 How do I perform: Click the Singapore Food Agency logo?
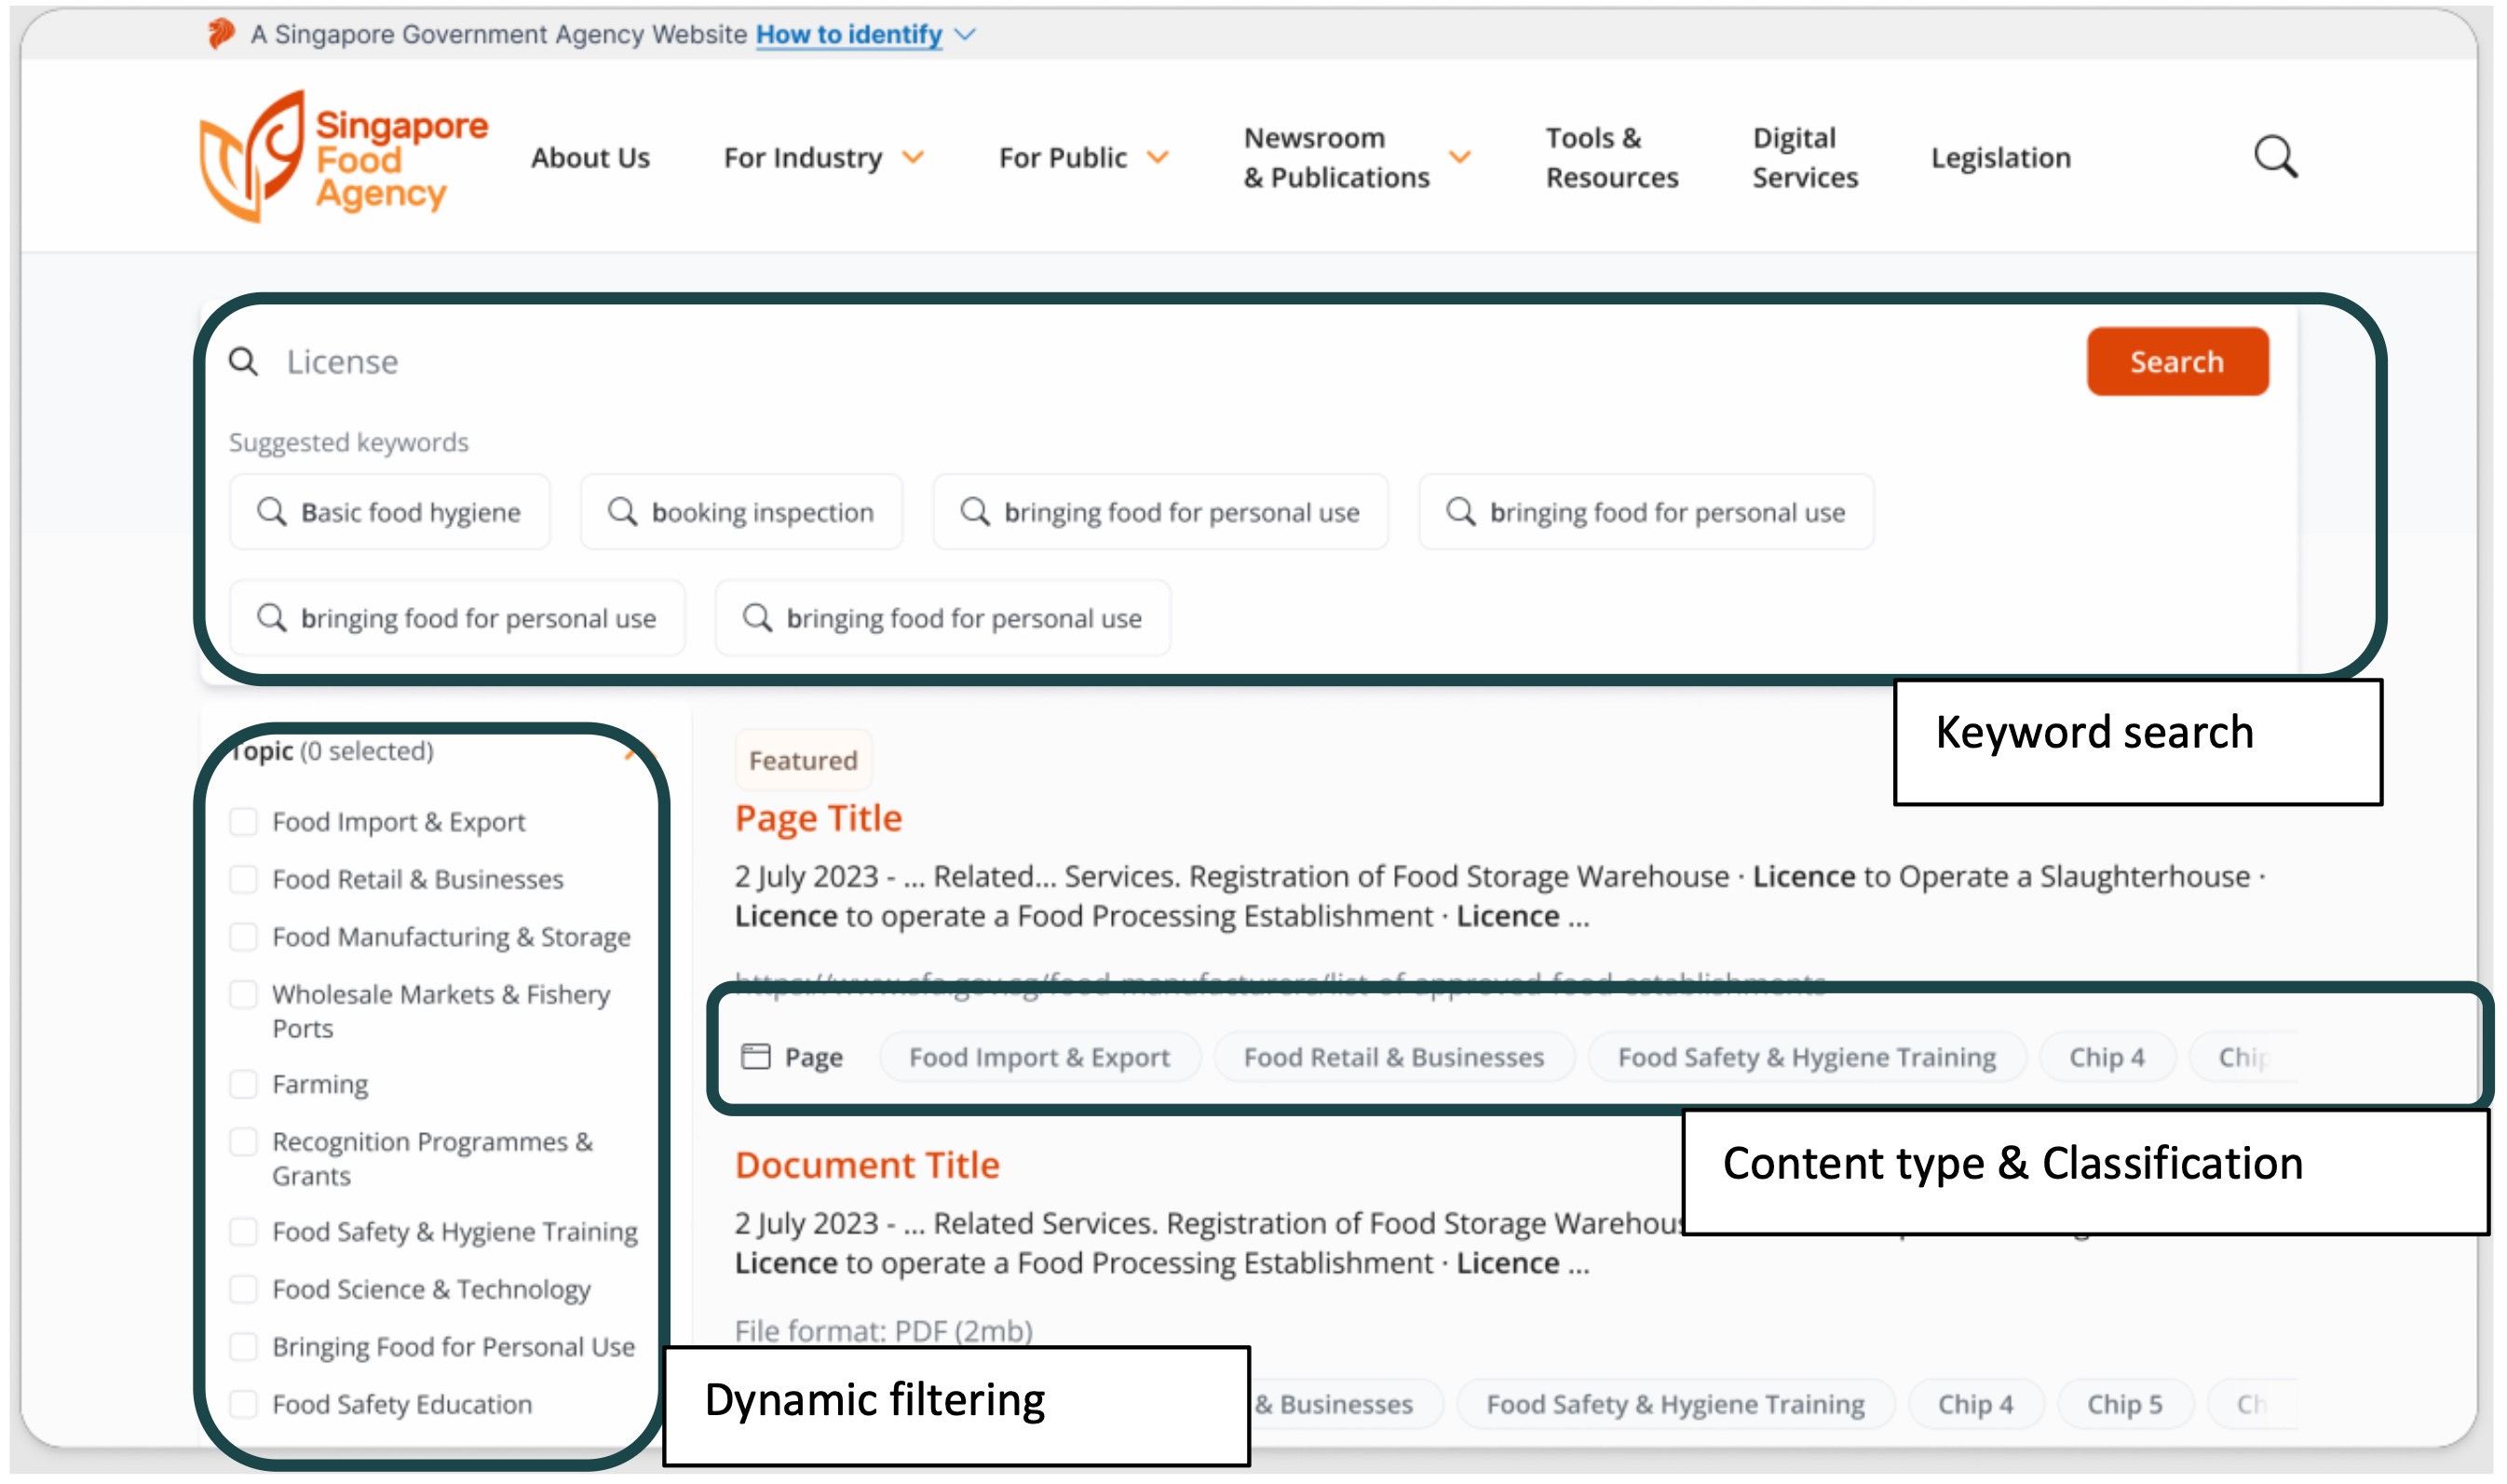pos(343,157)
